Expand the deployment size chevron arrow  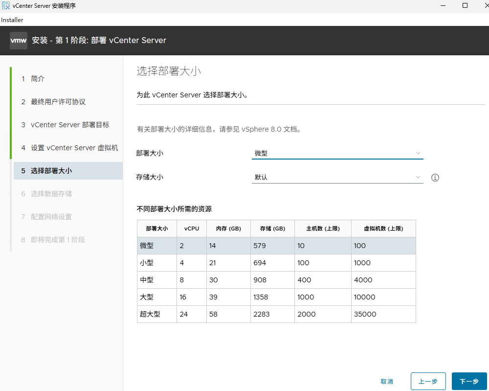coord(418,153)
